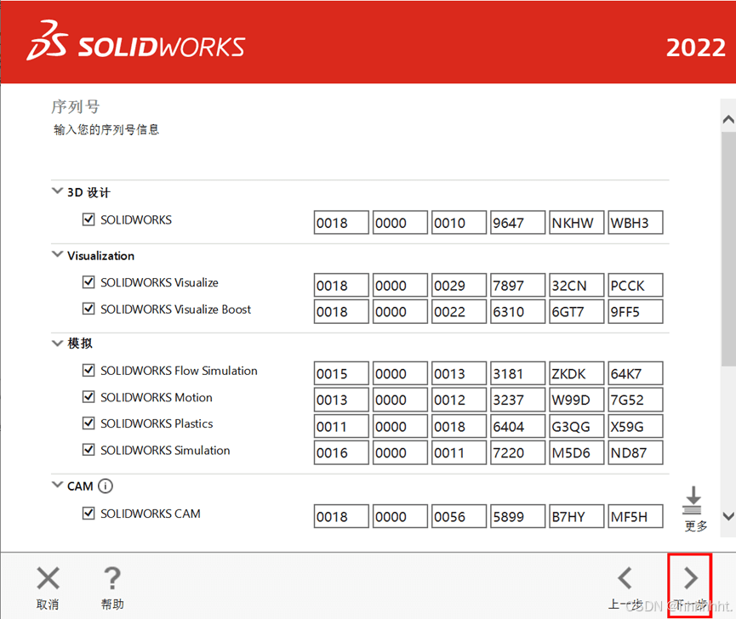Click the Cancel X icon
The width and height of the screenshot is (736, 619).
pyautogui.click(x=48, y=577)
